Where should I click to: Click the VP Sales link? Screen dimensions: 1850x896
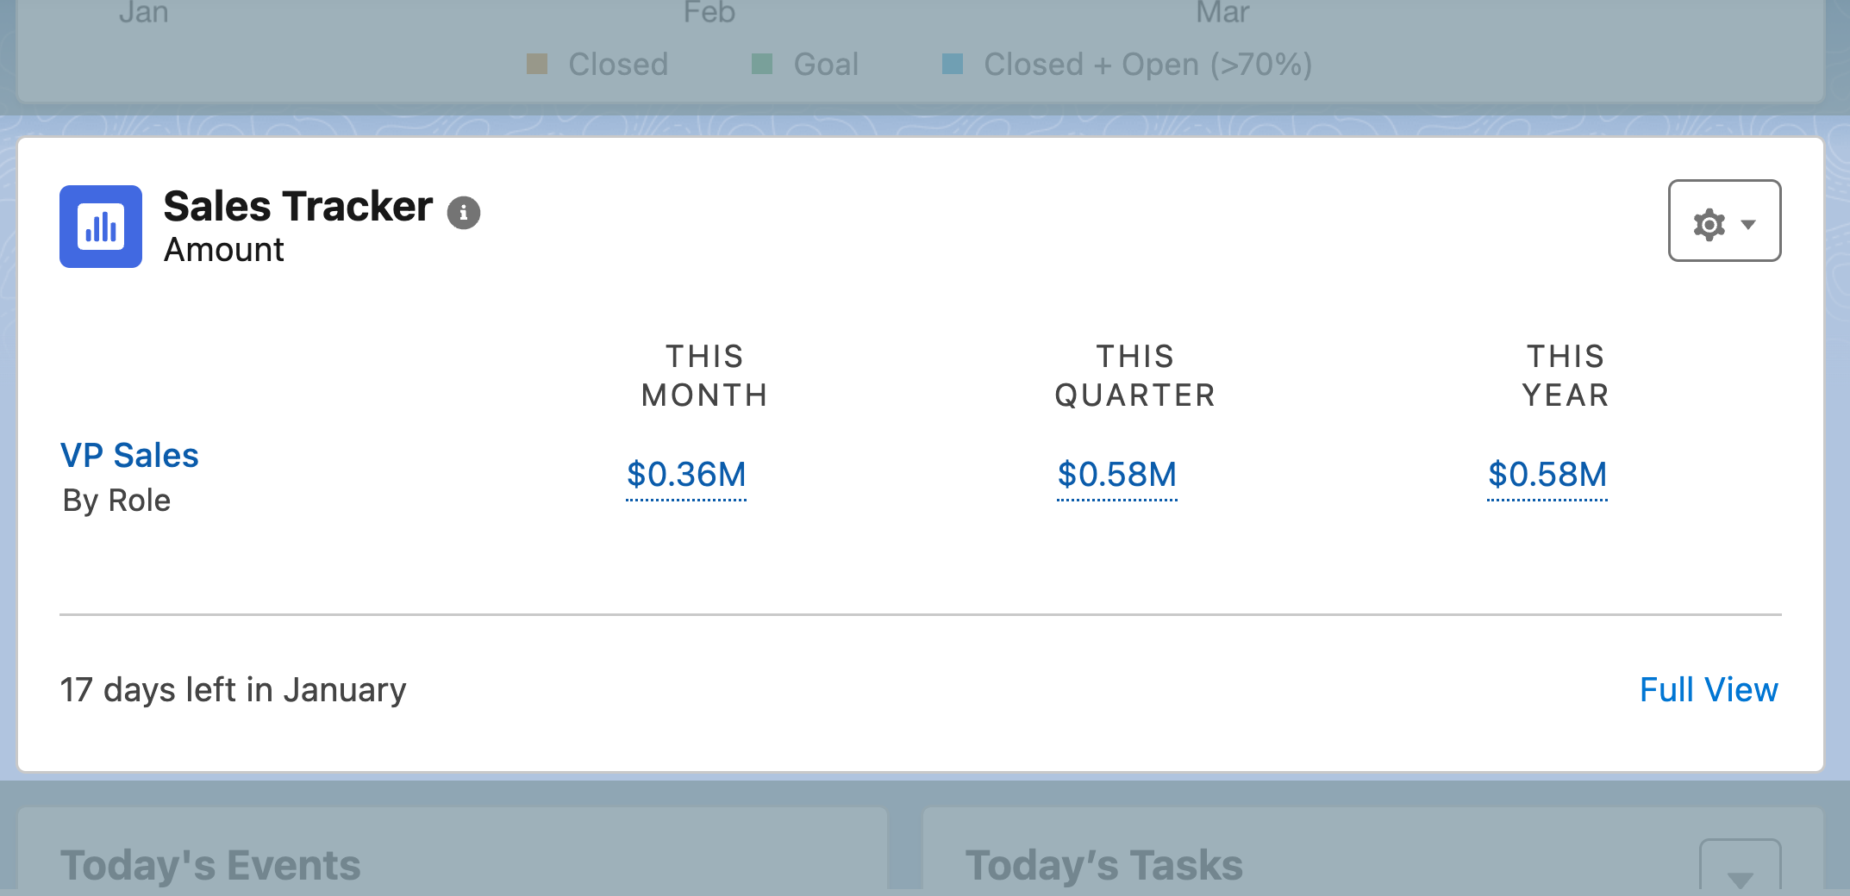[x=128, y=455]
